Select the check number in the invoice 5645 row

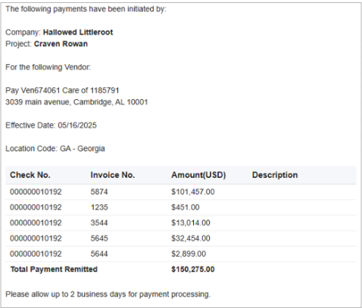click(36, 238)
